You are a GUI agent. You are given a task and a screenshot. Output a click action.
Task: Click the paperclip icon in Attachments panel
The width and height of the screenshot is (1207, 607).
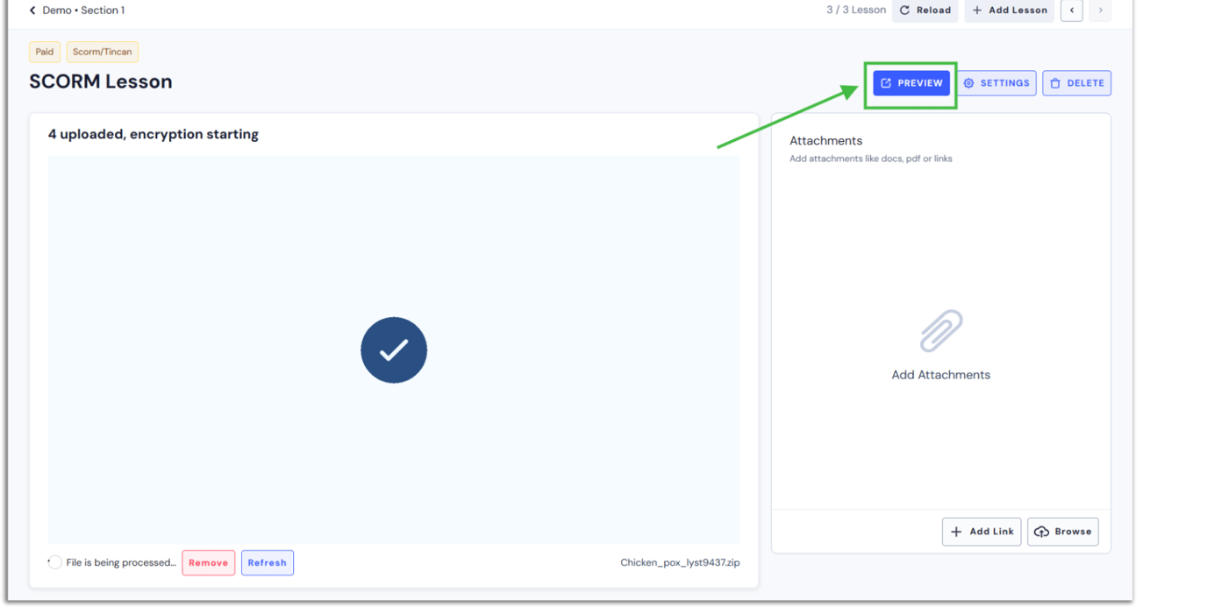pos(940,331)
